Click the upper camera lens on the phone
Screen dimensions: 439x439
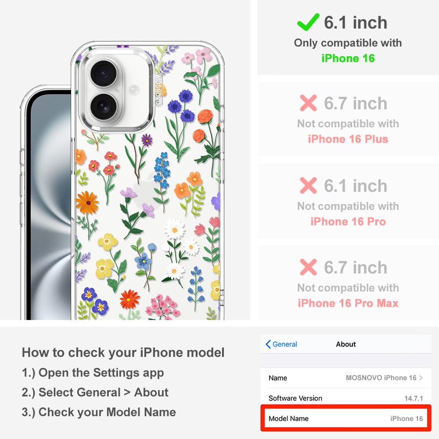104,74
